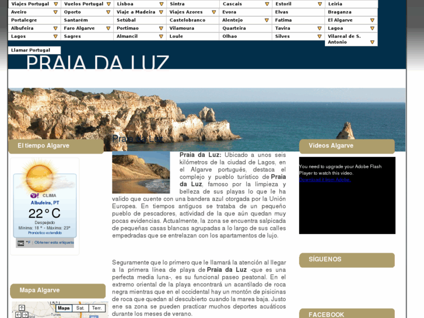Viewport: 424px width, 318px height.
Task: Go to Portalegre menu item
Action: (x=34, y=20)
